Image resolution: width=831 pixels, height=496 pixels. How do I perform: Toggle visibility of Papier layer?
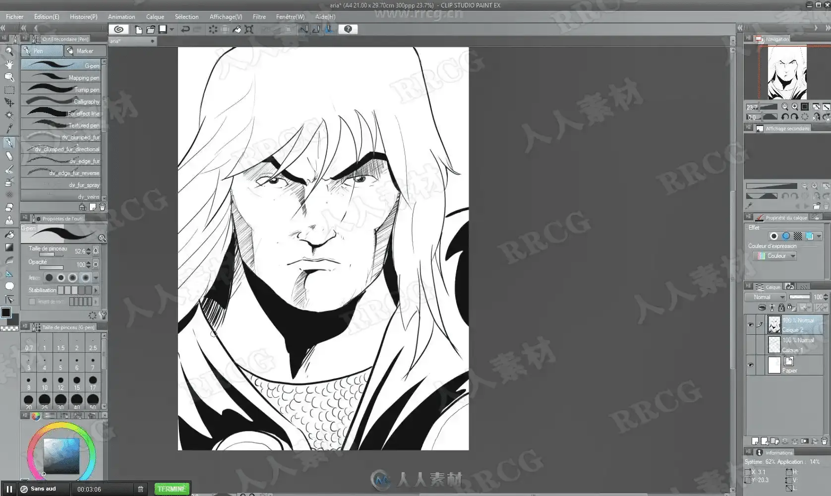pyautogui.click(x=750, y=365)
